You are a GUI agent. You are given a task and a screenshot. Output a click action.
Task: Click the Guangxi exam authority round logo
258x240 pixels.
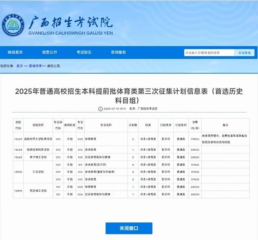[13, 25]
